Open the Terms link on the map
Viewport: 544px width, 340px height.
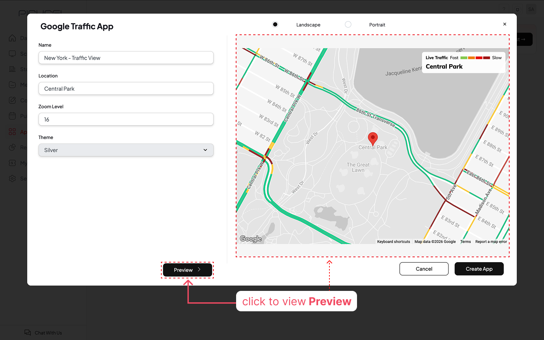pos(465,242)
